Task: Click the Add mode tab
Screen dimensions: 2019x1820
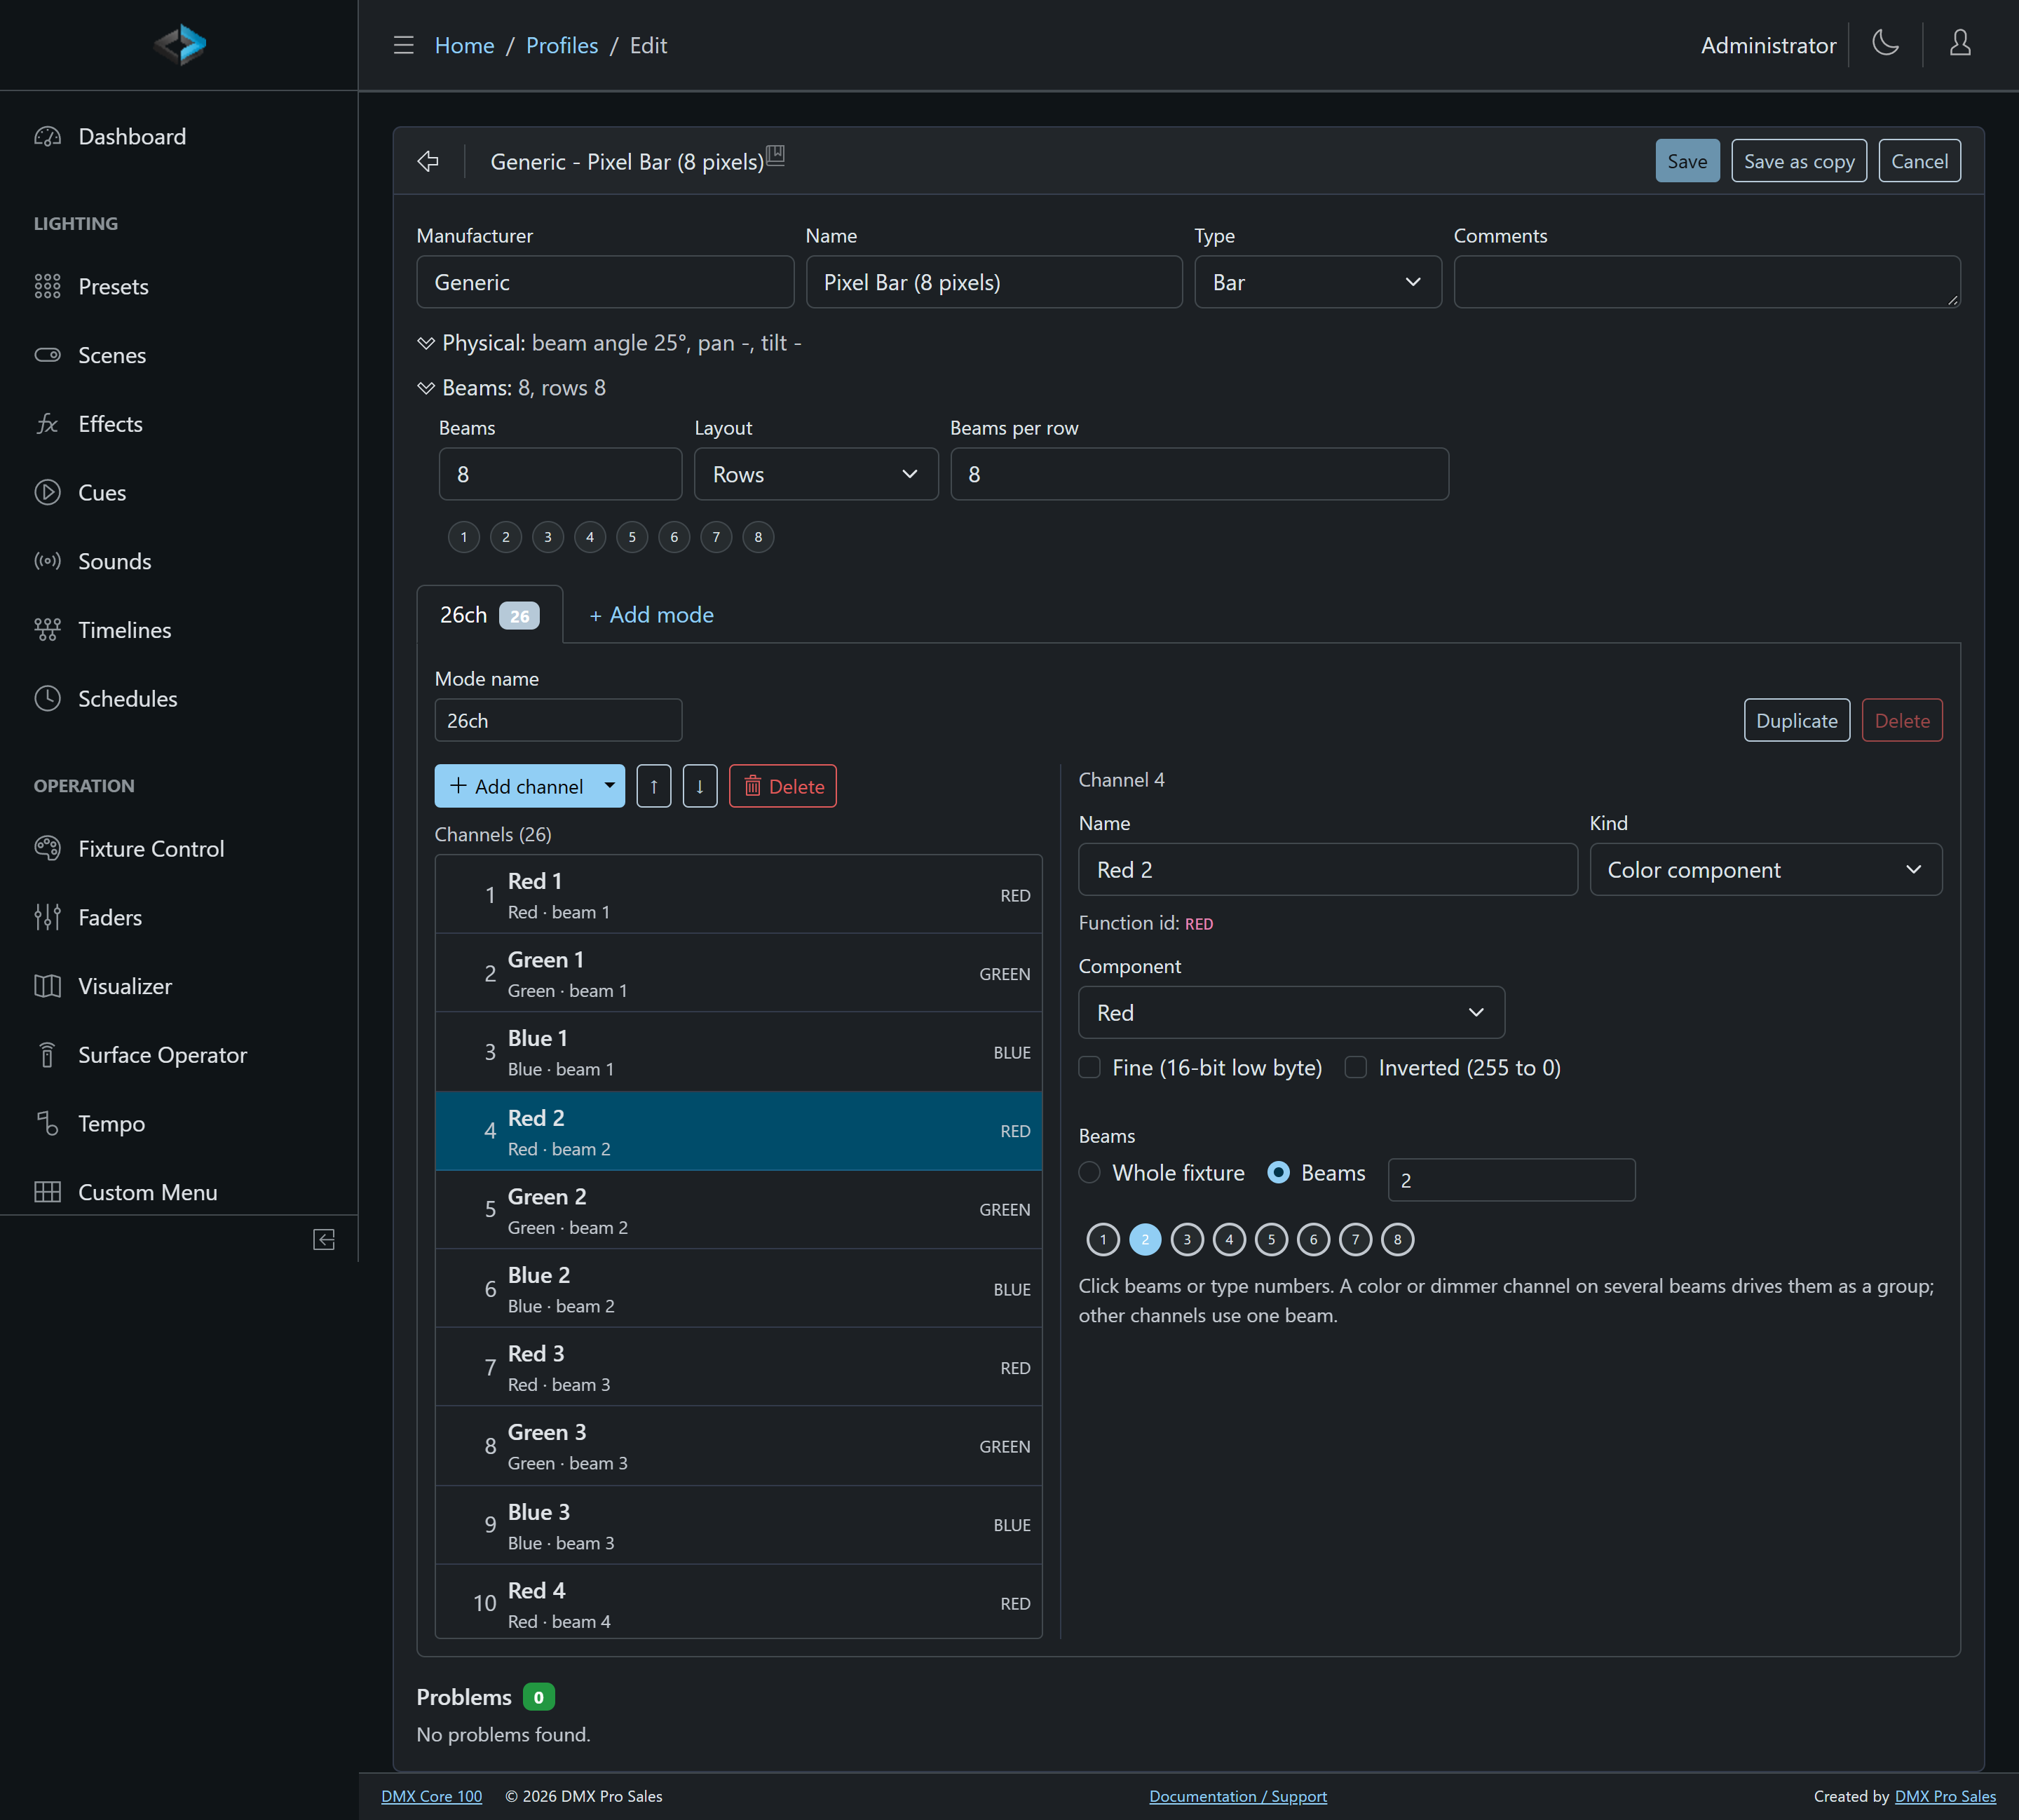Action: pos(651,615)
